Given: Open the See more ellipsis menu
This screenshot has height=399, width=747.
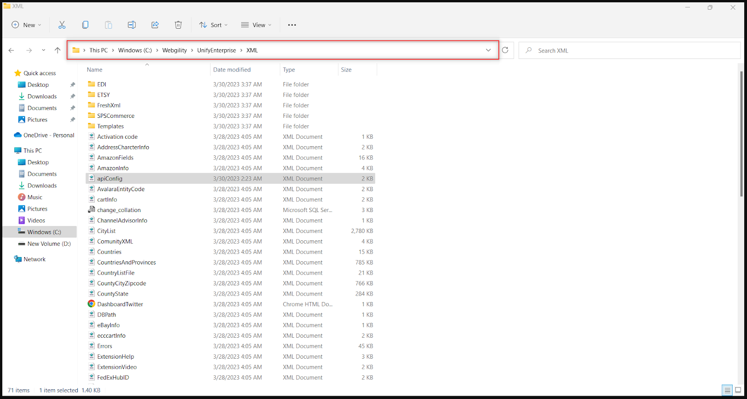Looking at the screenshot, I should [292, 25].
